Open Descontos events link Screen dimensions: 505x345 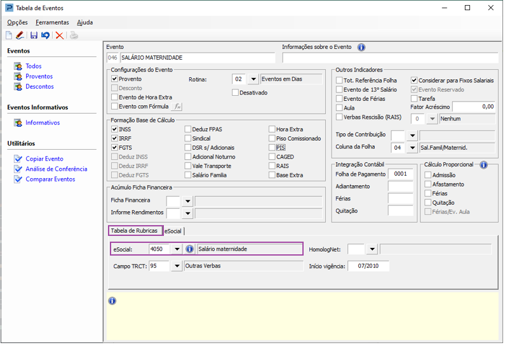[39, 87]
